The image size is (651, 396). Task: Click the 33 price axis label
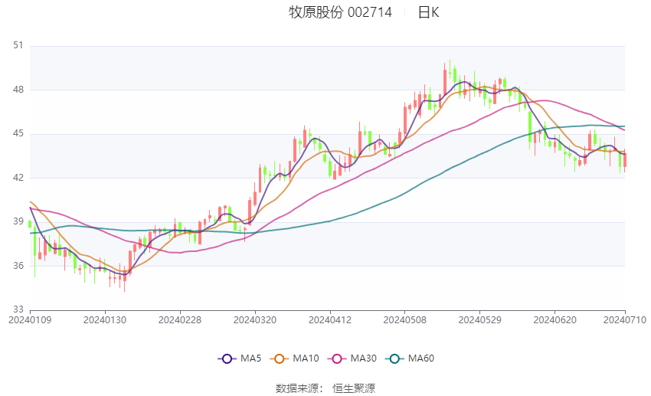tap(18, 309)
